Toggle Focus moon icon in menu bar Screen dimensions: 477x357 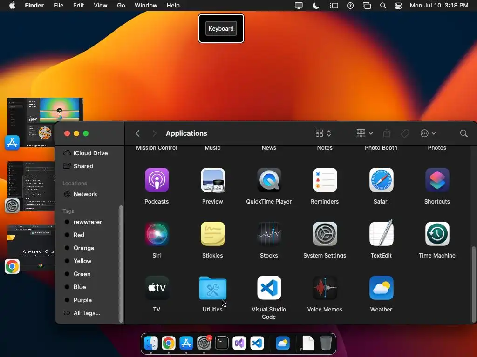(x=316, y=6)
